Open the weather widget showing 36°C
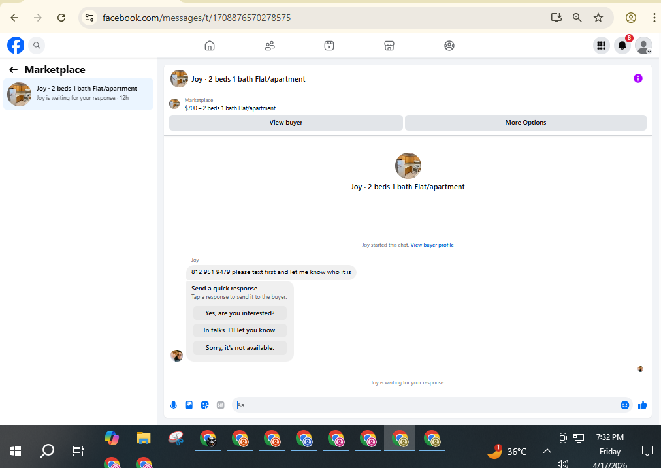The width and height of the screenshot is (661, 468). 507,452
